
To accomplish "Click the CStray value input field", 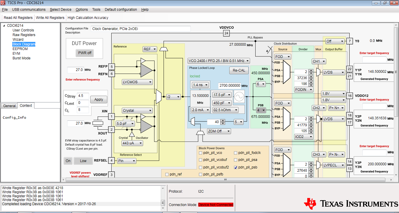I will (x=83, y=96).
